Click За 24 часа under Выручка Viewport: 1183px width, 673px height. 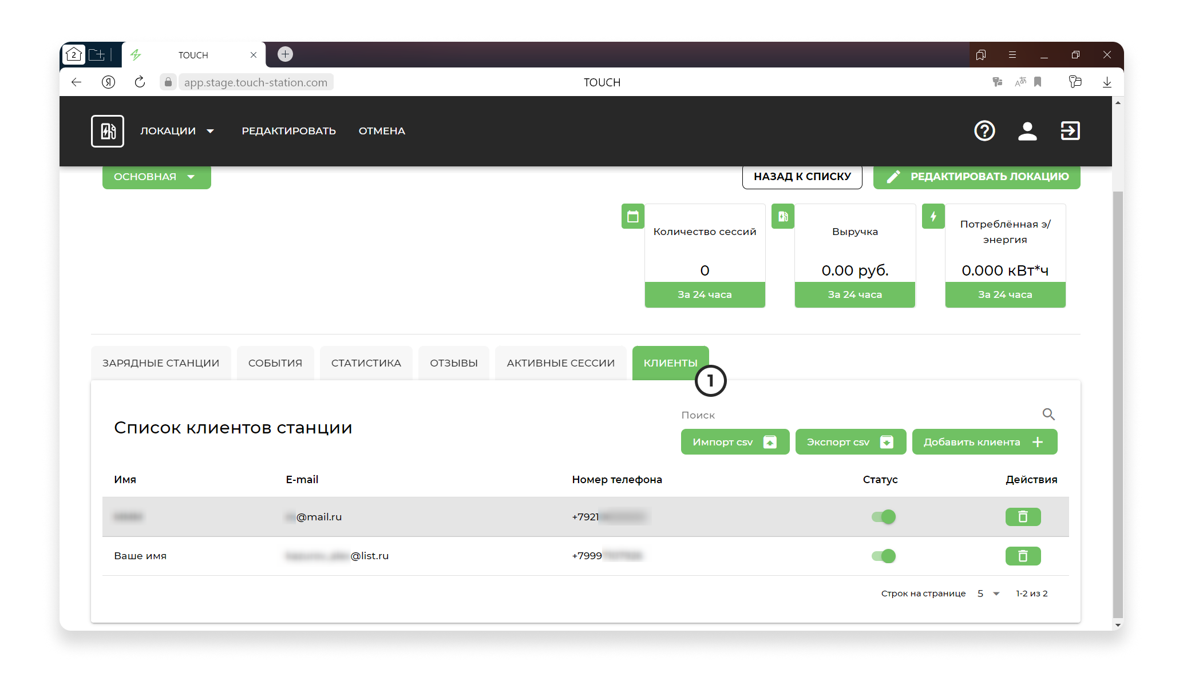[854, 294]
